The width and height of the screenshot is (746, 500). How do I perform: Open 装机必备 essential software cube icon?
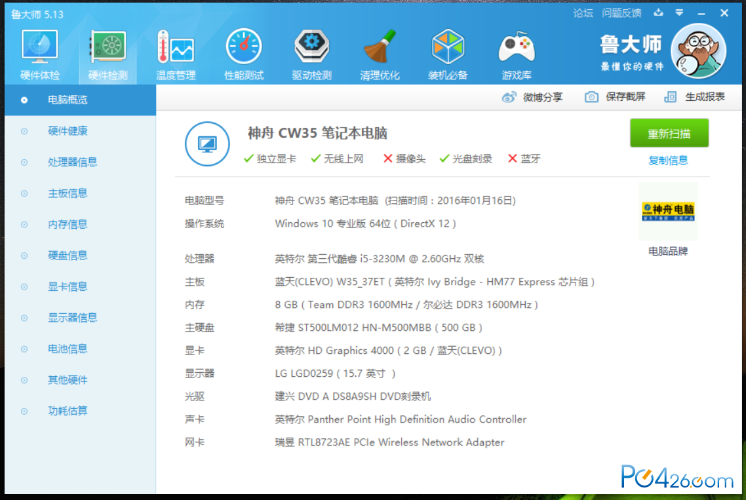448,47
